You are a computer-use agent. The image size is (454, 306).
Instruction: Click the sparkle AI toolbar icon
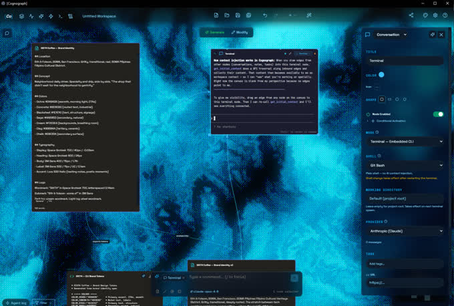tap(41, 16)
